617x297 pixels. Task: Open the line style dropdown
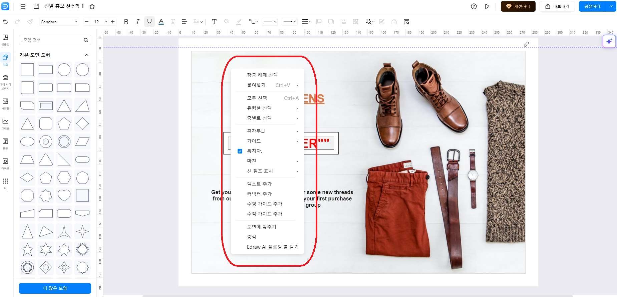point(270,22)
